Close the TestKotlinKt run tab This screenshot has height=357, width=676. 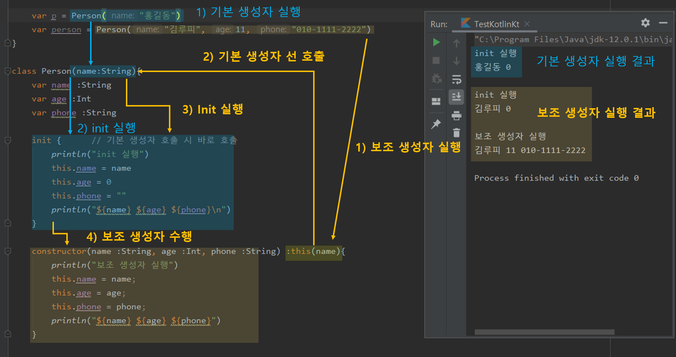527,24
